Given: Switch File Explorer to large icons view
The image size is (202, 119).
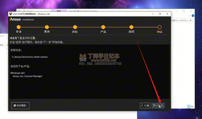Looking at the screenshot, I should [192, 107].
